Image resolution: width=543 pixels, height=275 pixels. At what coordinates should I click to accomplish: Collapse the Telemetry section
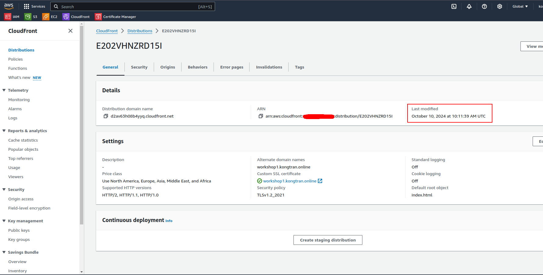click(4, 90)
